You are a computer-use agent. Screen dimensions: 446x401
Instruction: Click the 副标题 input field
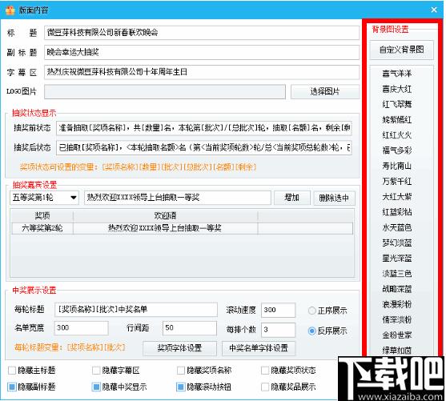(202, 52)
